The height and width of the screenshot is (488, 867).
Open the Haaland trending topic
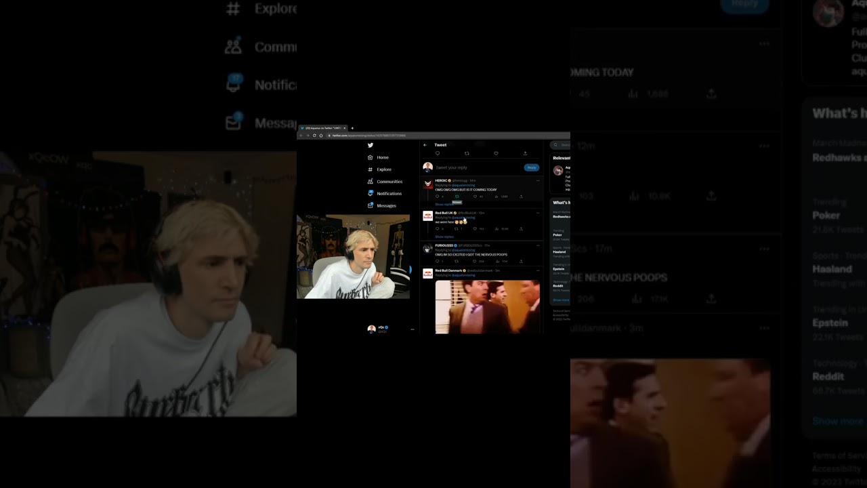tap(561, 252)
